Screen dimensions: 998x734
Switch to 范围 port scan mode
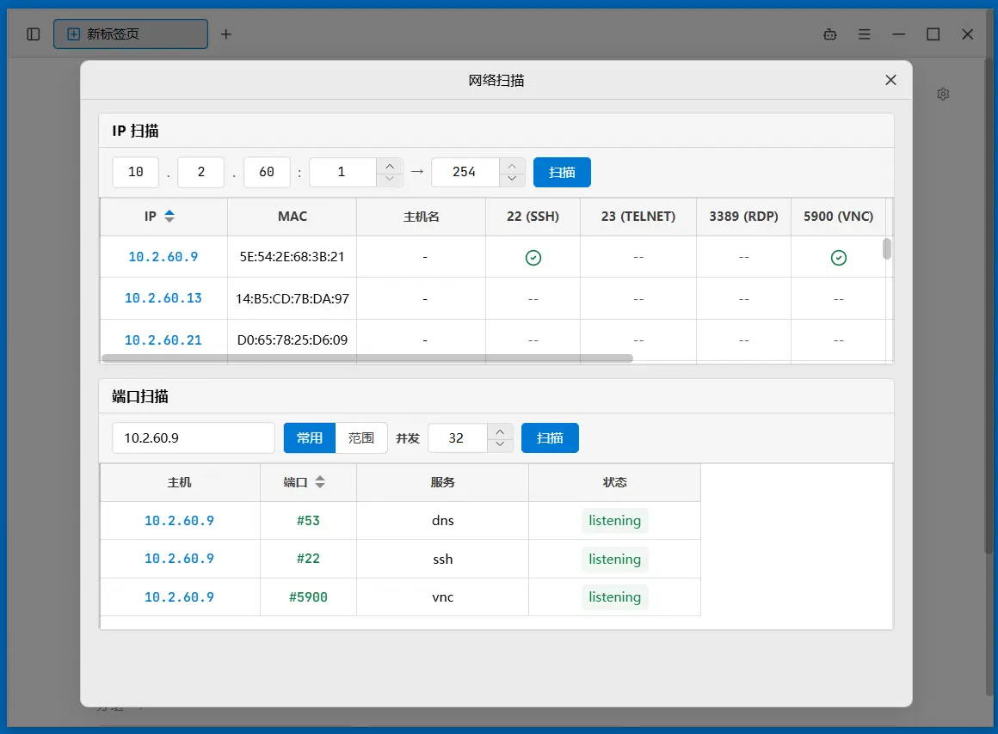(x=360, y=437)
